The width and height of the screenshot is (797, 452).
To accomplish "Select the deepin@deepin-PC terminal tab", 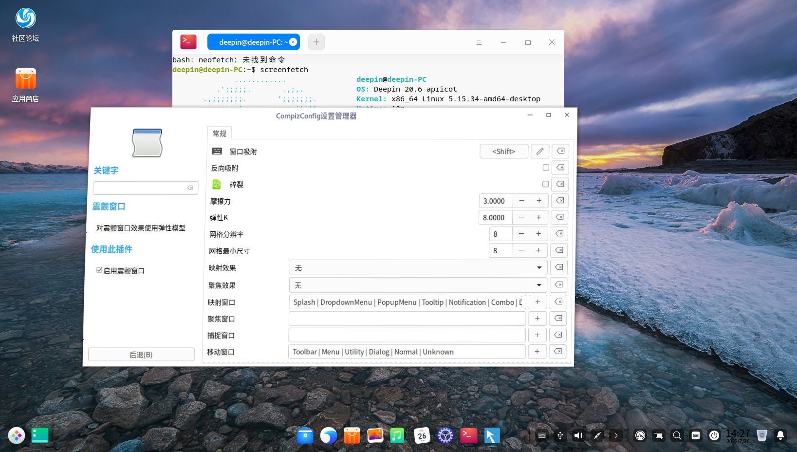I will (254, 42).
